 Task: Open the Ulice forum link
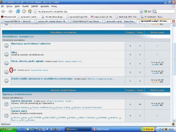tap(14, 52)
